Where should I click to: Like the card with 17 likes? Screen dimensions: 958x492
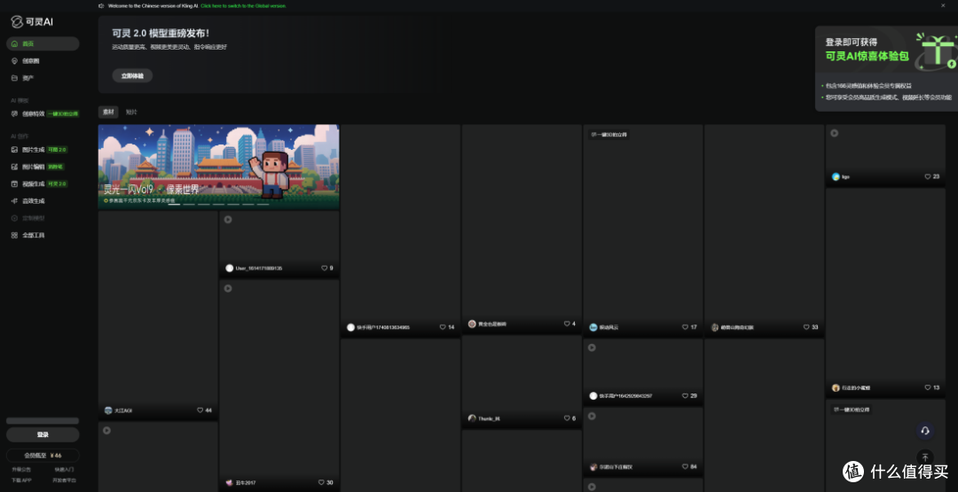[x=685, y=327]
